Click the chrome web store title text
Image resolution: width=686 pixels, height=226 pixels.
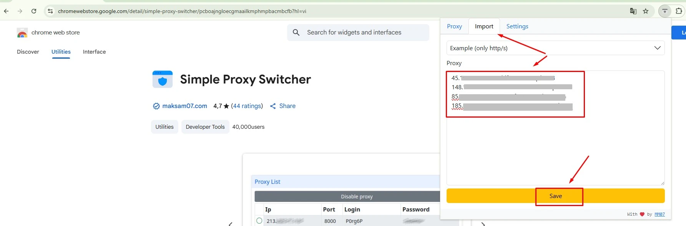pos(56,33)
